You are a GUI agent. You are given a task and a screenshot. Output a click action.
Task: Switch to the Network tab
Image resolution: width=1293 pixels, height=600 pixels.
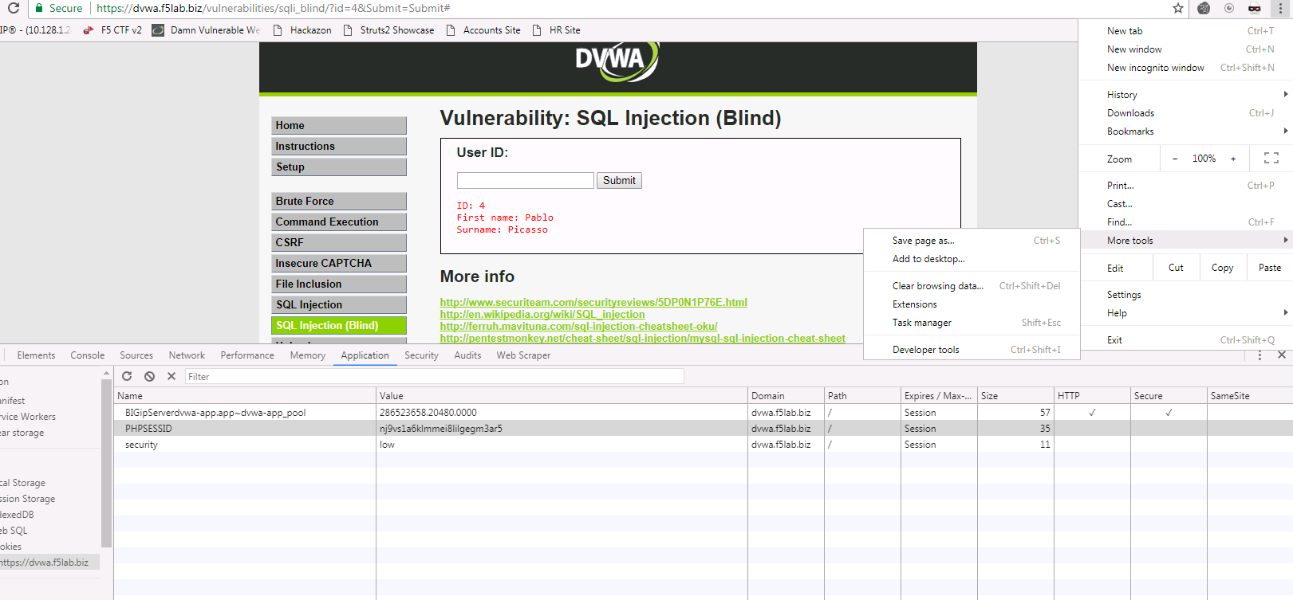(x=187, y=355)
